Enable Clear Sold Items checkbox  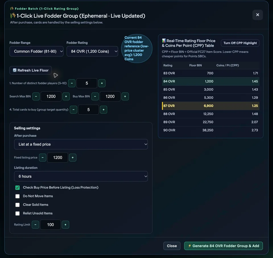point(17,205)
